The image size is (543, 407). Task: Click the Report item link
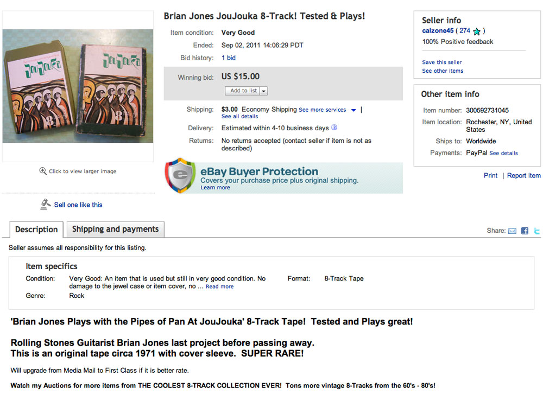pyautogui.click(x=523, y=176)
